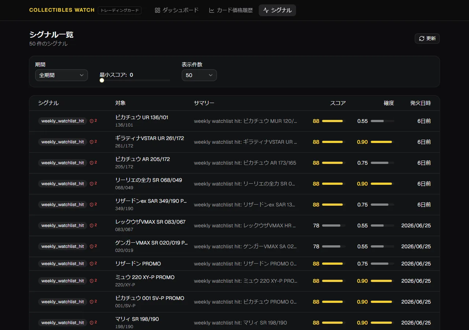The height and width of the screenshot is (330, 469).
Task: Click the refresh arrows icon in 更新
Action: (422, 38)
